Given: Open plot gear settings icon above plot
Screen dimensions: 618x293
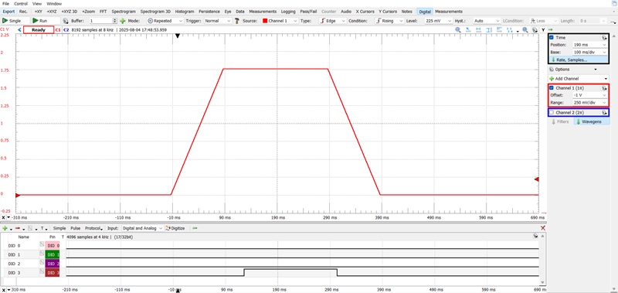Looking at the screenshot, I should (534, 29).
